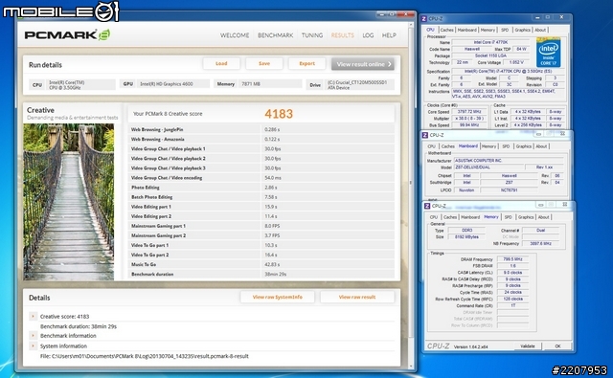The width and height of the screenshot is (613, 378).
Task: Open Graphics tab in top CPU-Z window
Action: point(522,30)
